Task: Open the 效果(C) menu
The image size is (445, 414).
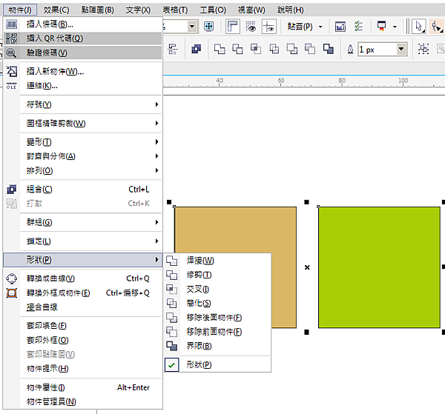Action: point(56,10)
